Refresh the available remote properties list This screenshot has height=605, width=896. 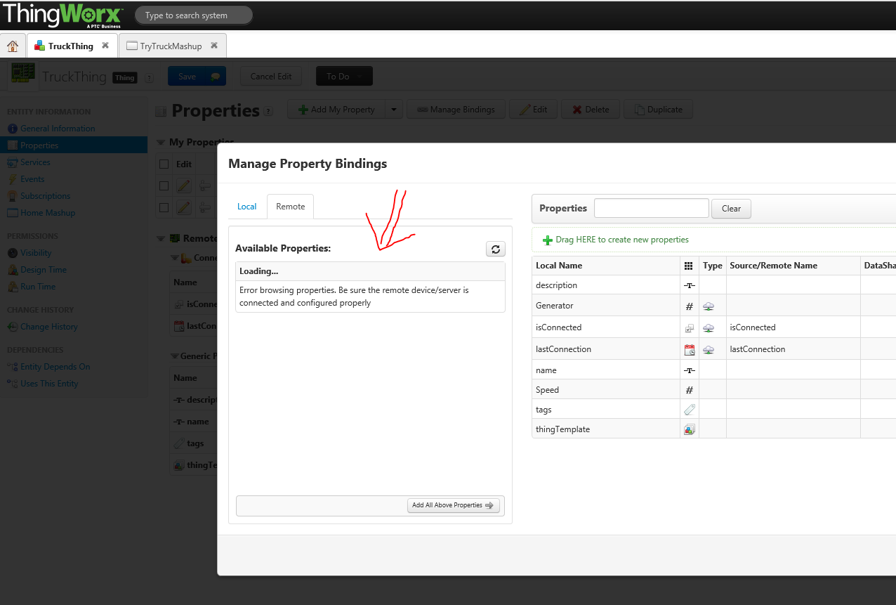click(495, 249)
